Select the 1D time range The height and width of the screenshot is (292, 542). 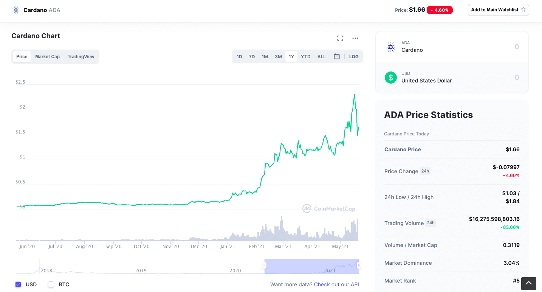240,57
